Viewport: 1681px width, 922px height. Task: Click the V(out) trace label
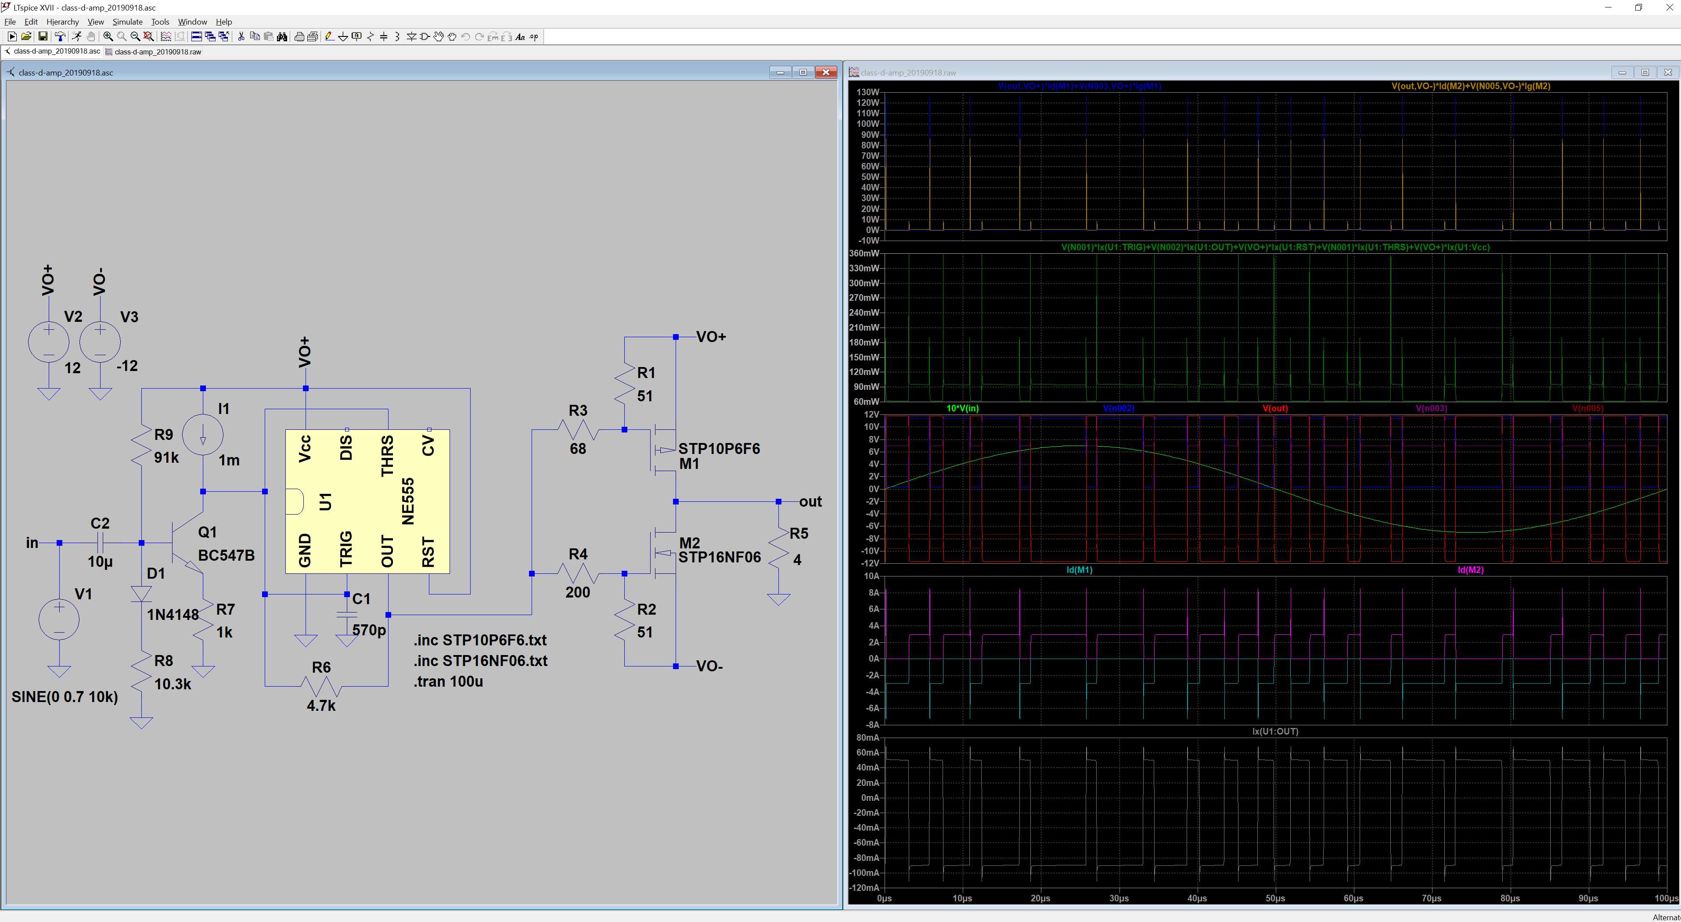tap(1275, 408)
